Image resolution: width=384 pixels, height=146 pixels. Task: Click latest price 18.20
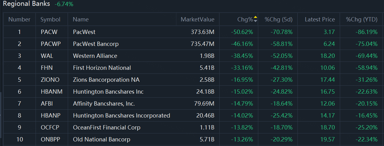pos(328,56)
